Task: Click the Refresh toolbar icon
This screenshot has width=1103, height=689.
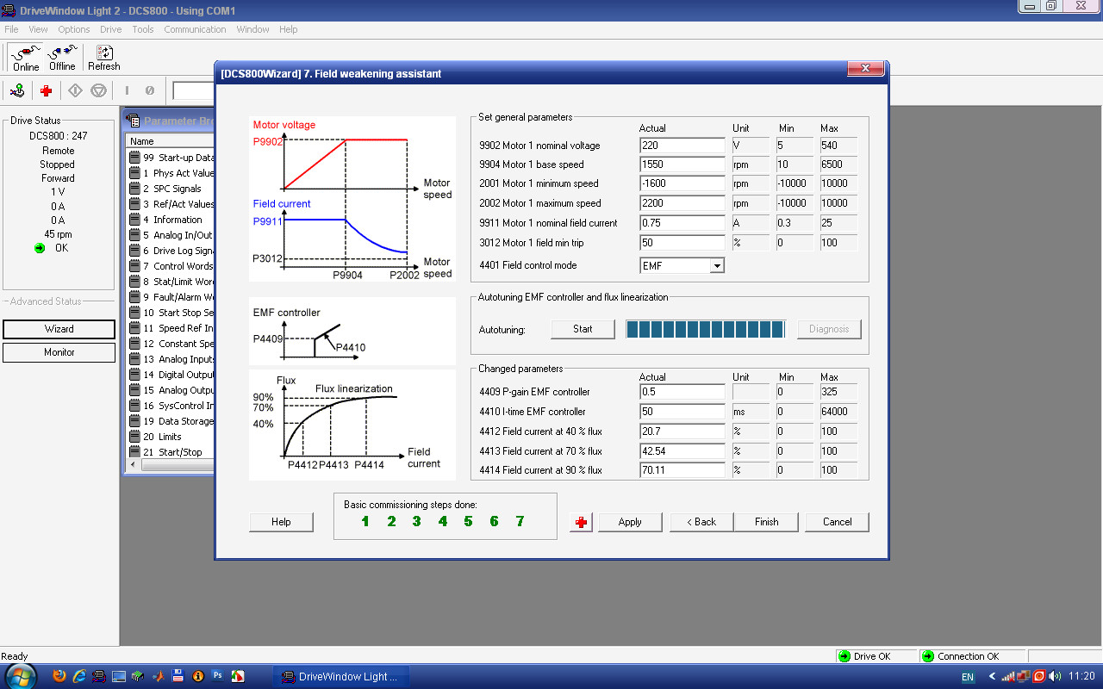Action: click(x=104, y=58)
